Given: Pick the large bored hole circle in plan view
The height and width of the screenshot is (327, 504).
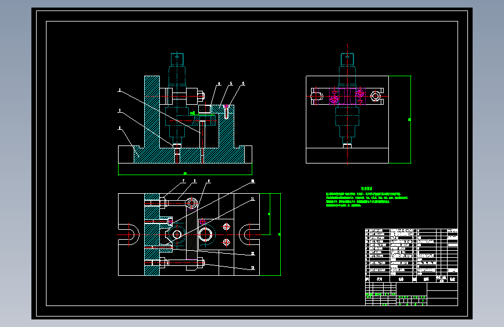Looking at the screenshot, I should click(x=206, y=234).
